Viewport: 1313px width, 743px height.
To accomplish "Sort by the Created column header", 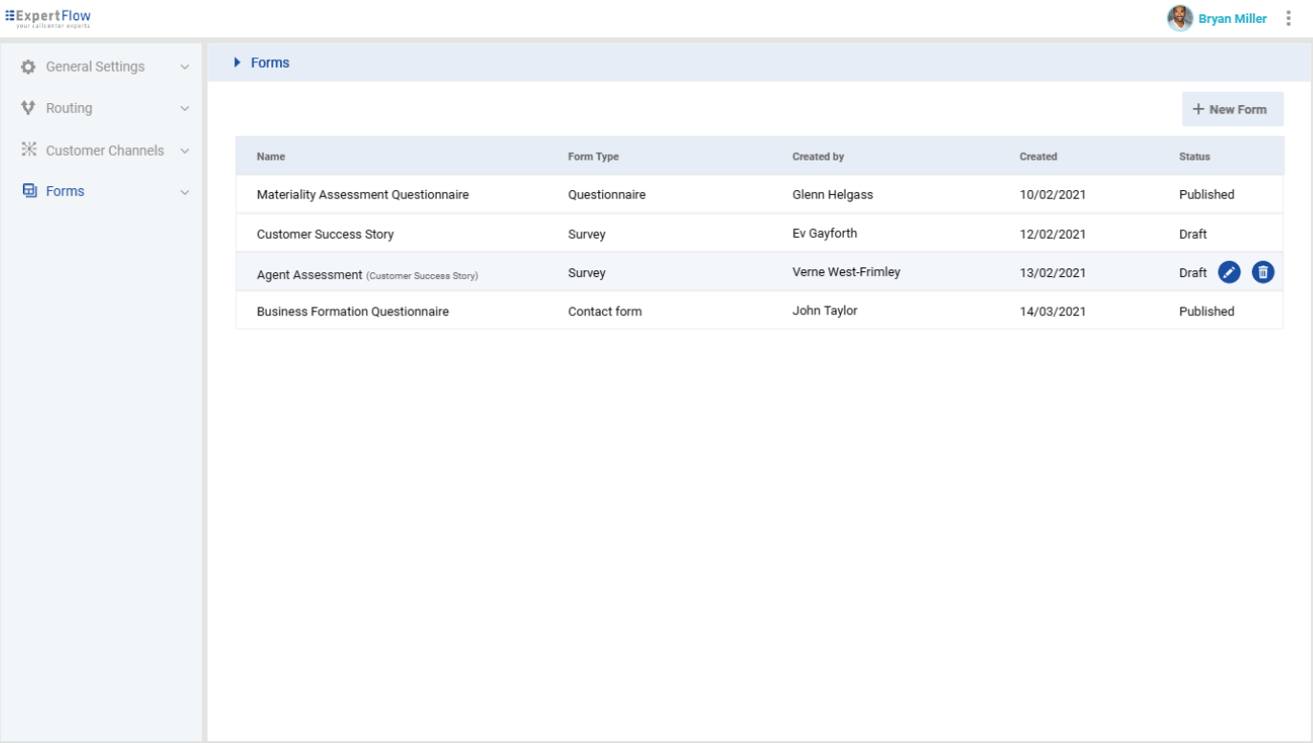I will pos(1038,157).
